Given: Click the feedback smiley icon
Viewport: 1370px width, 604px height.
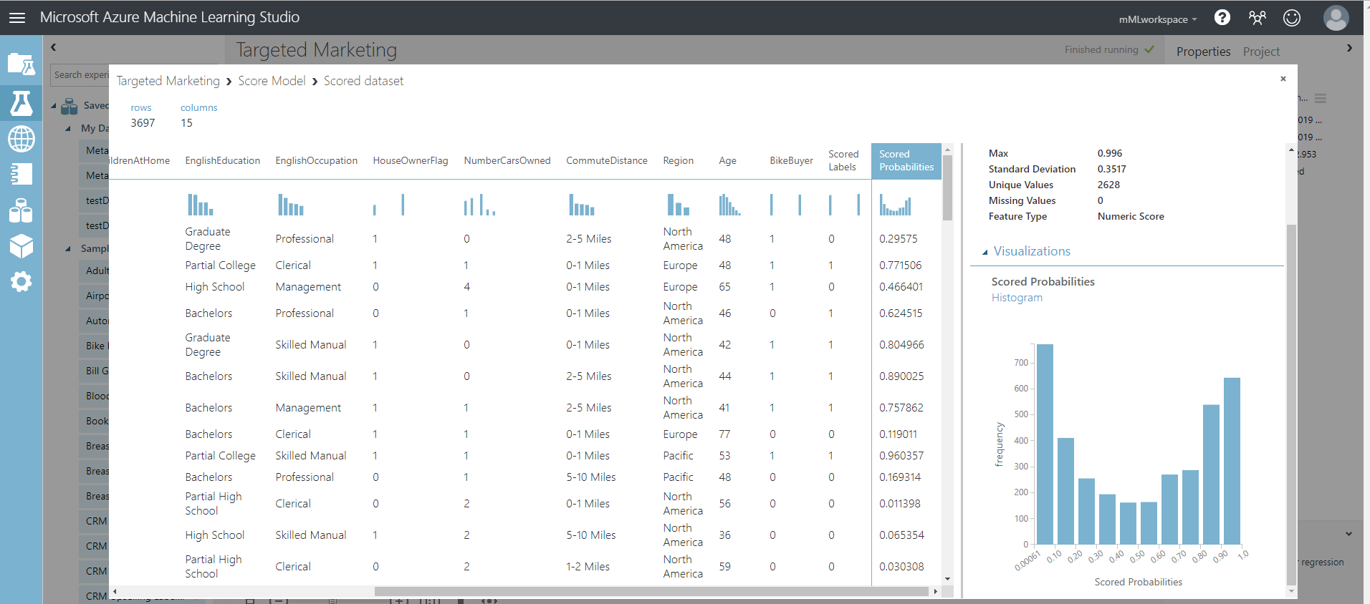Looking at the screenshot, I should (1292, 18).
